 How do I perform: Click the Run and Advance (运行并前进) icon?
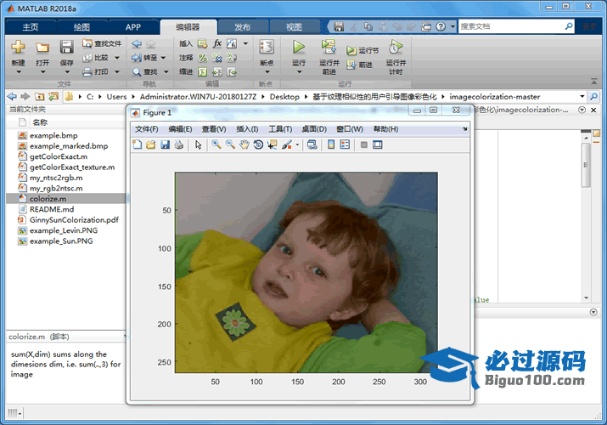329,48
